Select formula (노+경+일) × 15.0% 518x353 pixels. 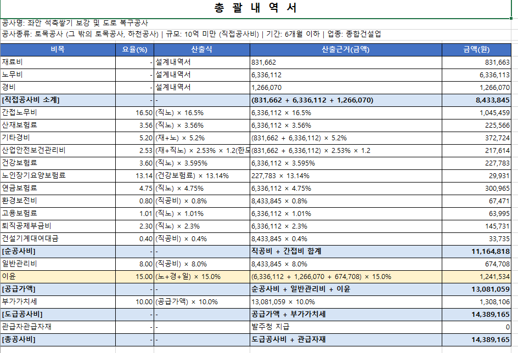(x=202, y=276)
